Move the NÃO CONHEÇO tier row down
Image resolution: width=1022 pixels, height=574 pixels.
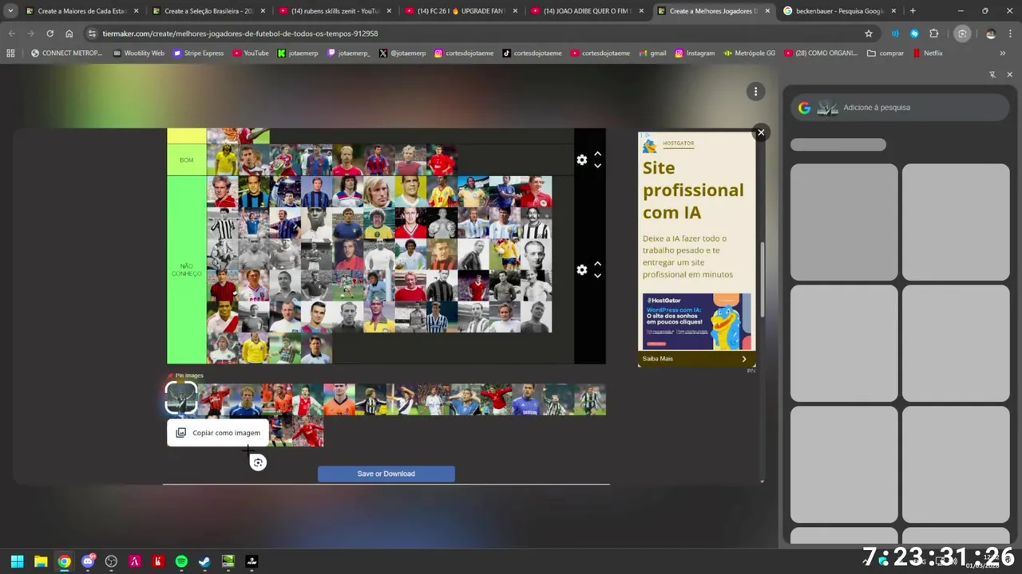(x=597, y=276)
